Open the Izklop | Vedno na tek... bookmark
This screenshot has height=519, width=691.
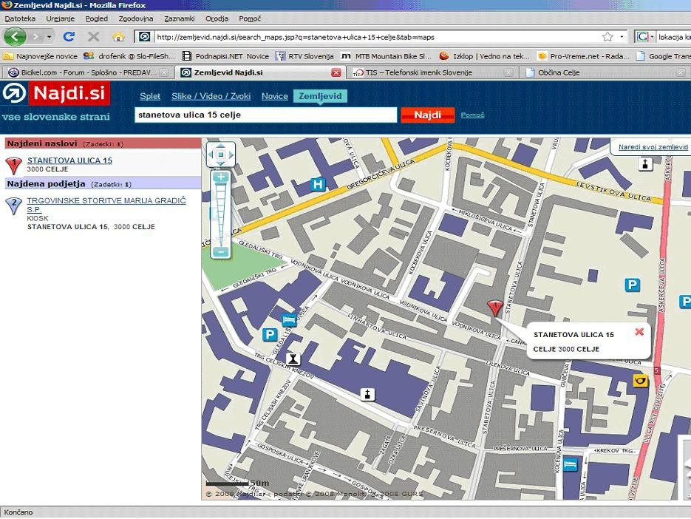pos(484,56)
